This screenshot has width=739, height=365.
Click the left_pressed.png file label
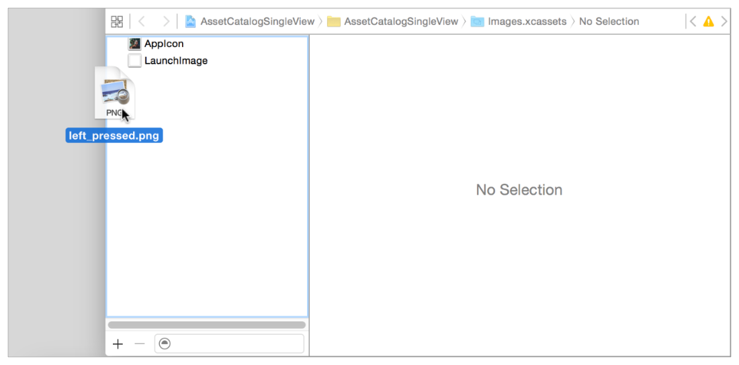coord(114,136)
